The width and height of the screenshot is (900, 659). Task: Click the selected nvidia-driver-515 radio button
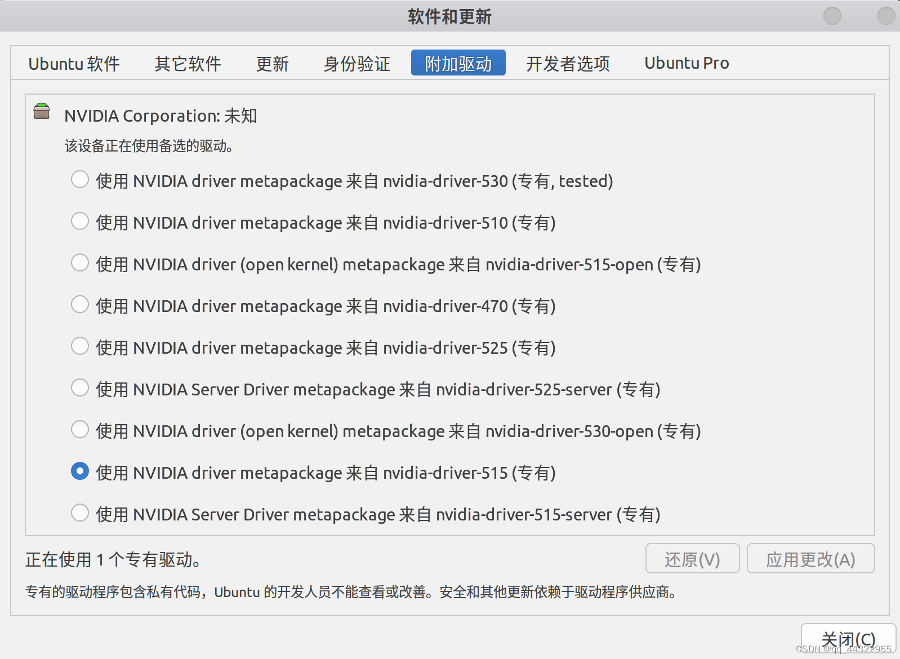coord(80,471)
